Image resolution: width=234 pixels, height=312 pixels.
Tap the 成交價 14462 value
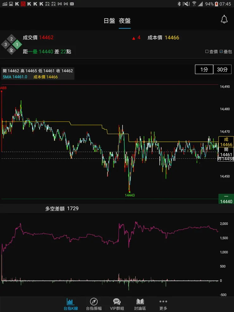(46, 37)
